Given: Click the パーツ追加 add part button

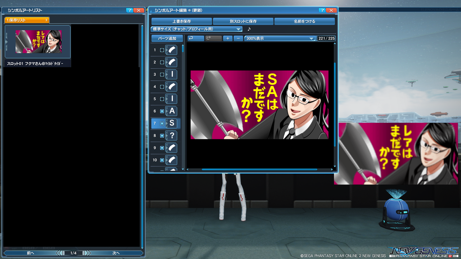Looking at the screenshot, I should (x=167, y=38).
